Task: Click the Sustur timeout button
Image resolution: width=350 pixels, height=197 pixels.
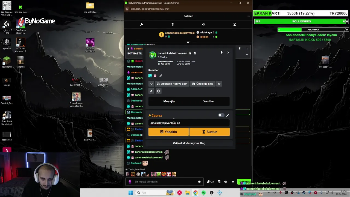Action: click(x=209, y=132)
